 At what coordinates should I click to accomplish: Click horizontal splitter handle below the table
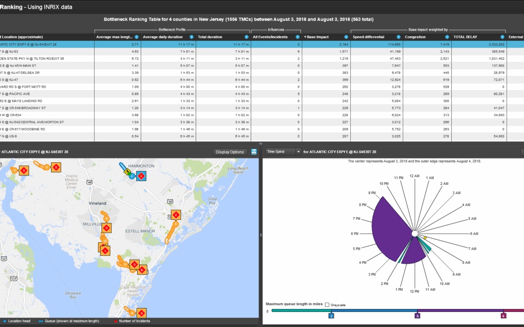coord(261,143)
